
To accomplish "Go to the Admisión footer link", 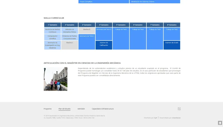I will pos(81,109).
